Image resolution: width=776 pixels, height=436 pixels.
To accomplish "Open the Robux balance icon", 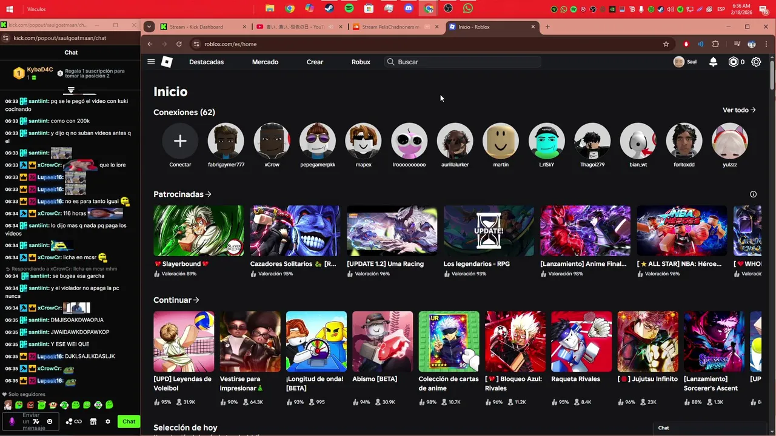I will [x=734, y=62].
